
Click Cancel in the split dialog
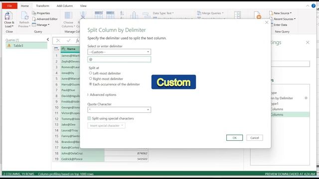[255, 138]
